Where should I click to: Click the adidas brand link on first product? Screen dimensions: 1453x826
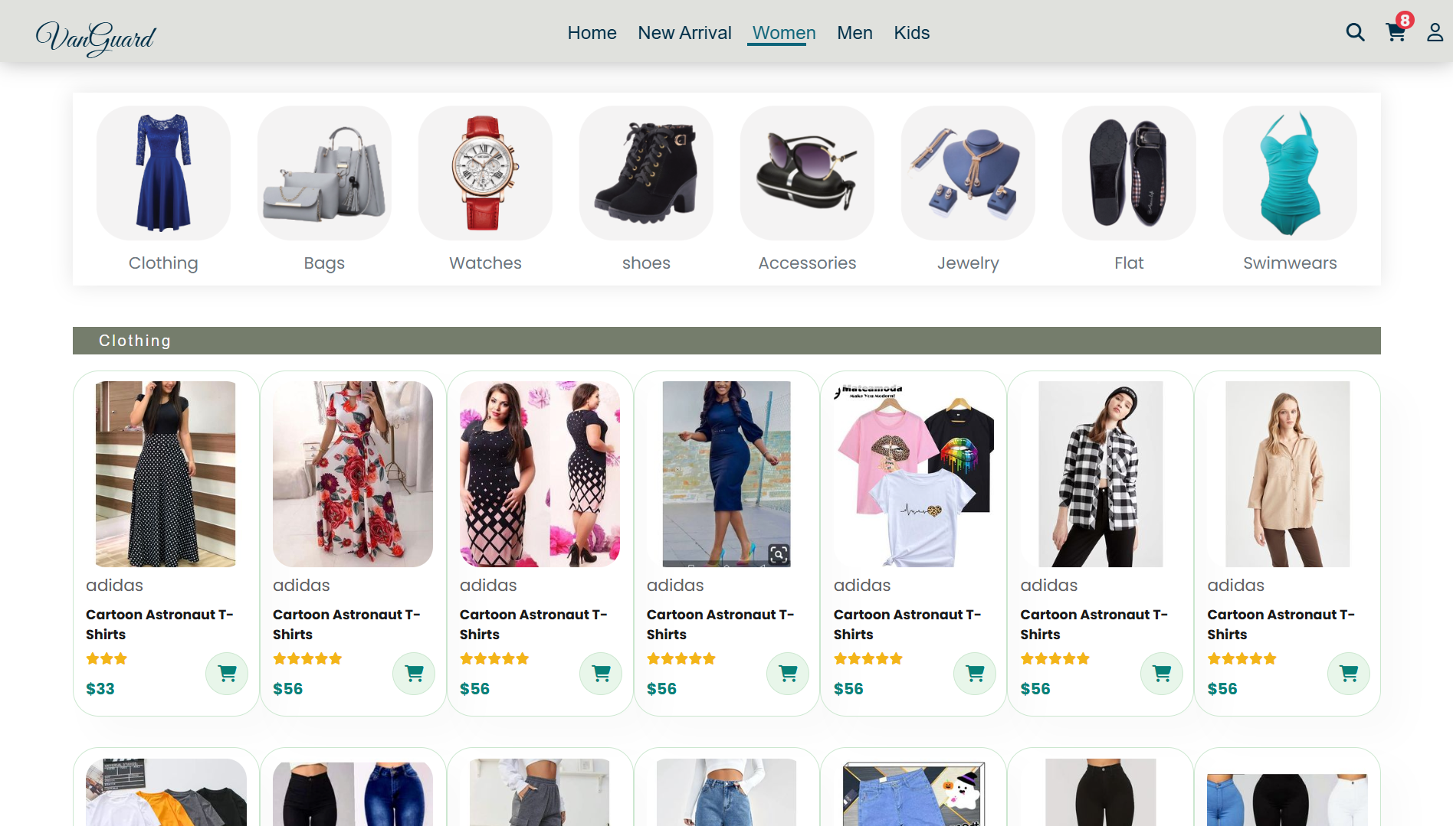click(x=114, y=585)
